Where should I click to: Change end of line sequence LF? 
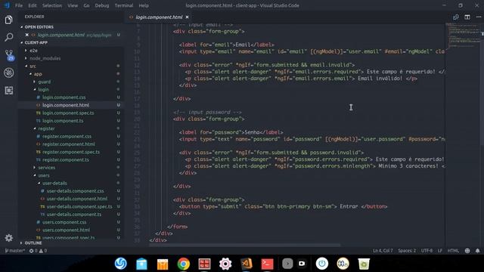pyautogui.click(x=440, y=251)
